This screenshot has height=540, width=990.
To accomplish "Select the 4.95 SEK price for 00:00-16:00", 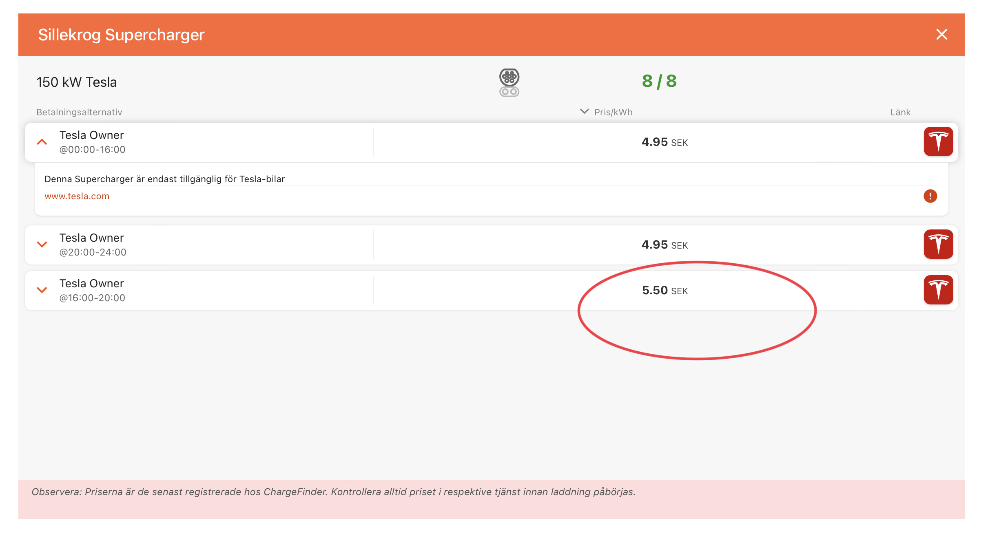I will [x=665, y=142].
